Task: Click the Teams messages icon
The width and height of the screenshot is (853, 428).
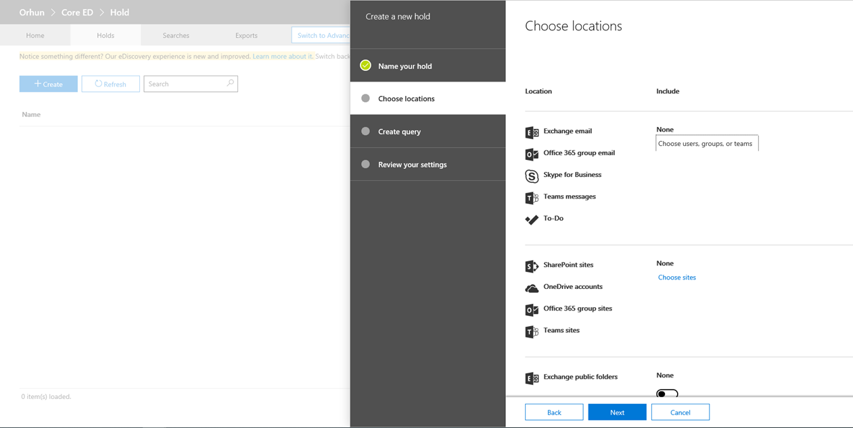Action: click(532, 198)
